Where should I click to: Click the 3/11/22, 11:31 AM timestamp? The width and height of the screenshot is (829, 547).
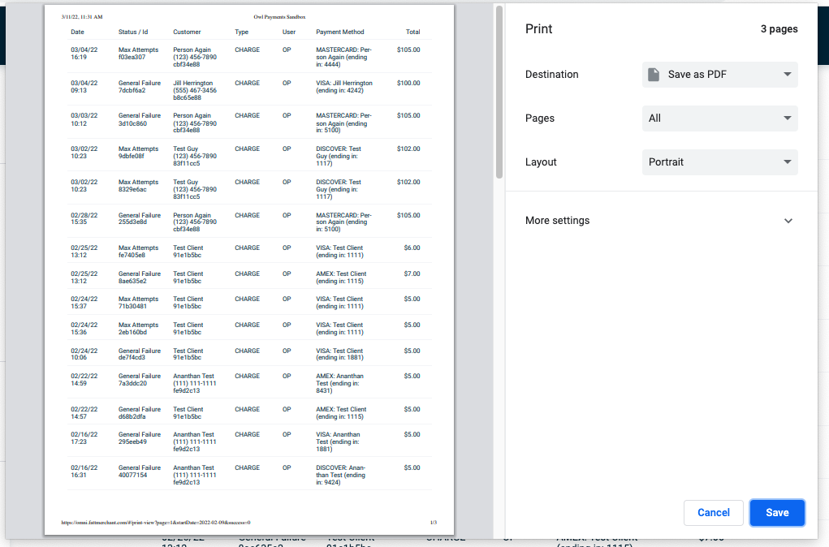click(x=82, y=17)
